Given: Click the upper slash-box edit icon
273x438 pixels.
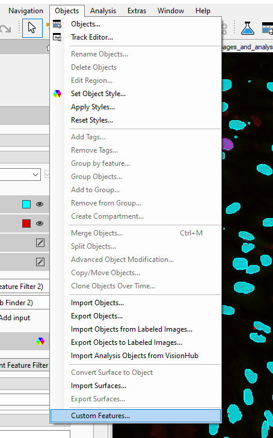Looking at the screenshot, I should tap(40, 243).
